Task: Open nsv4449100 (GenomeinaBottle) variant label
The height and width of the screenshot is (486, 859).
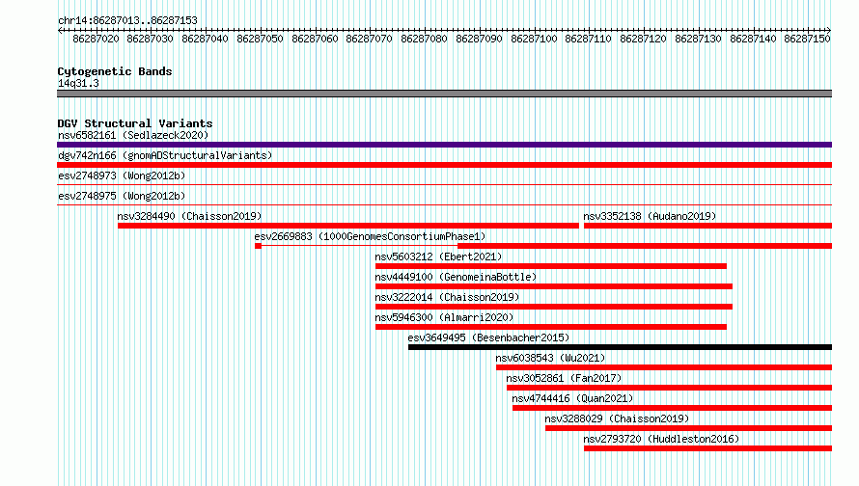Action: (x=456, y=277)
